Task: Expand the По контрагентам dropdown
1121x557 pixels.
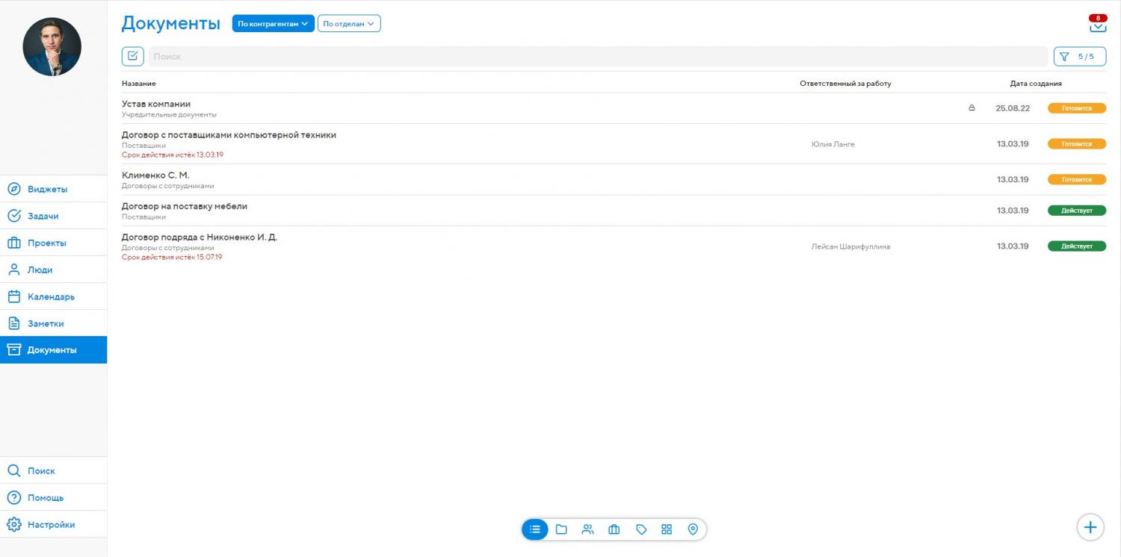Action: point(273,24)
